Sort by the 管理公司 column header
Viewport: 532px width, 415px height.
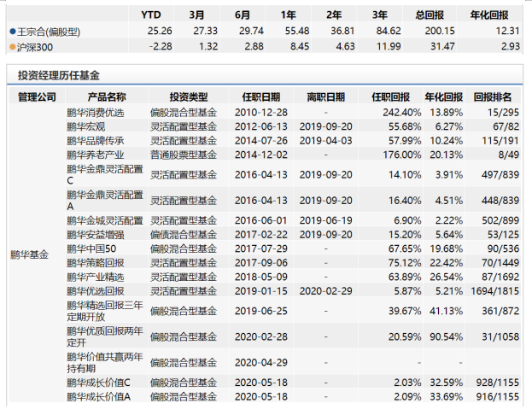(37, 97)
